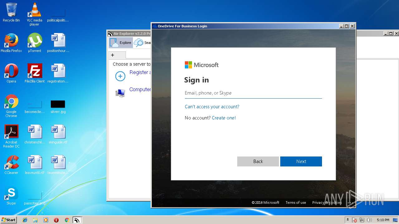Select skinguide.rtf file icon
The width and height of the screenshot is (399, 224).
tap(58, 134)
